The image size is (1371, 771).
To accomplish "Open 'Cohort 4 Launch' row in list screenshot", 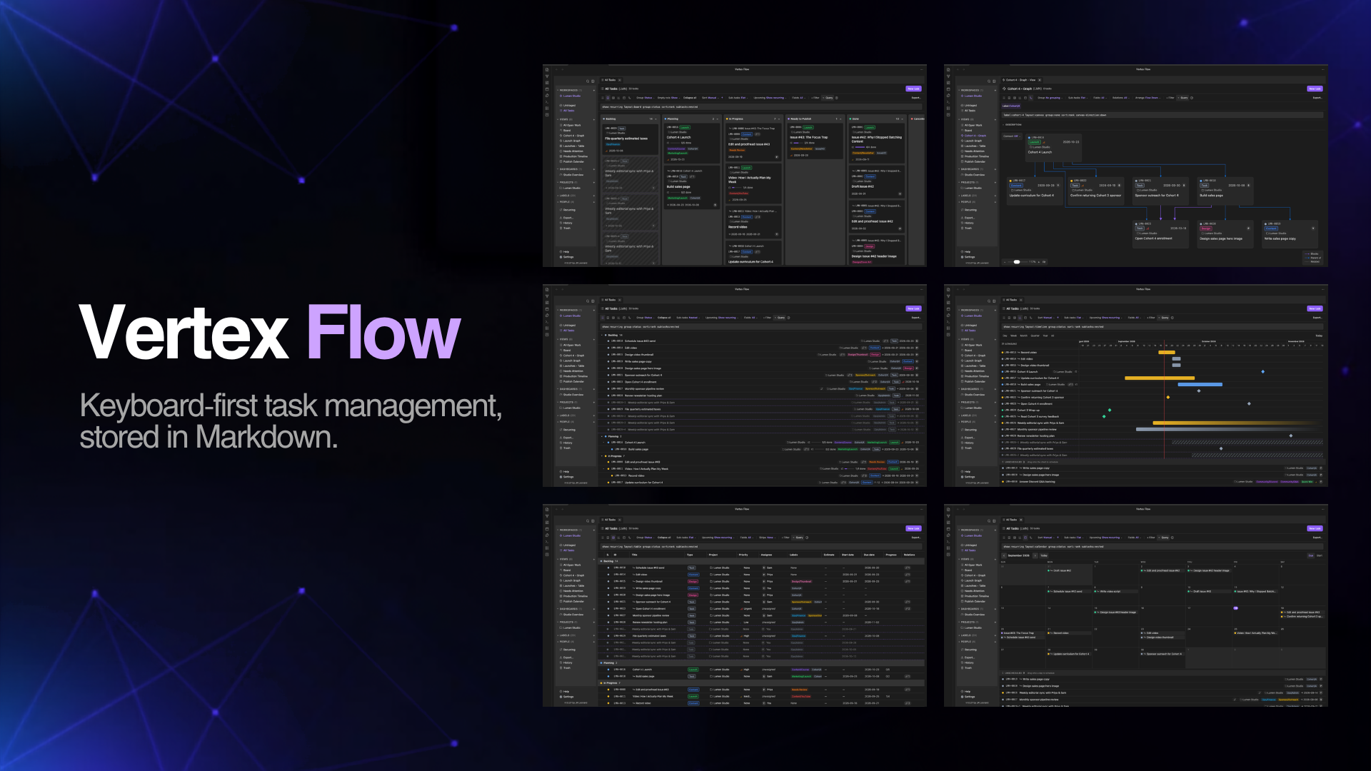I will pos(761,443).
